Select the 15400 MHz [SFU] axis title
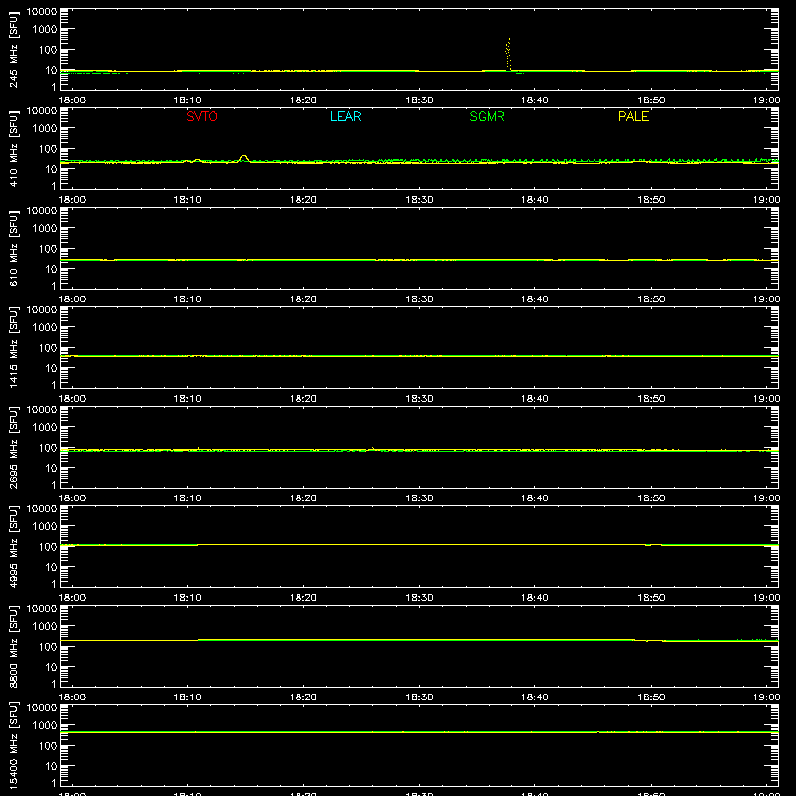 [13, 745]
